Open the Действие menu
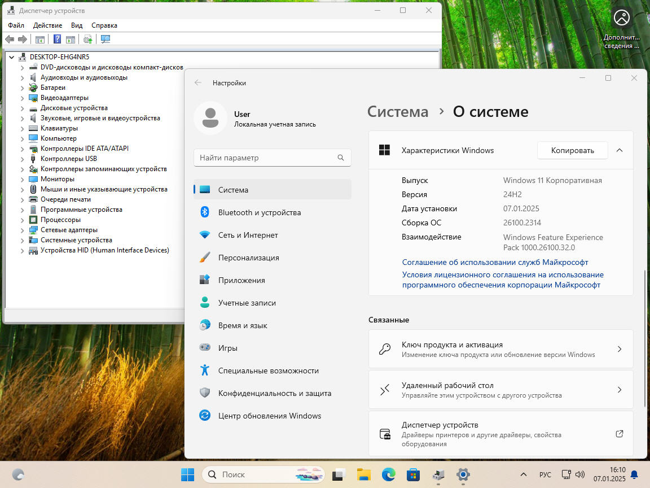Screen dimensions: 650x488 tap(47, 25)
